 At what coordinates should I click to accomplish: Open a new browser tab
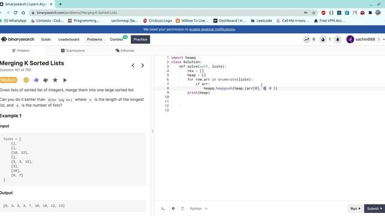tap(60, 4)
